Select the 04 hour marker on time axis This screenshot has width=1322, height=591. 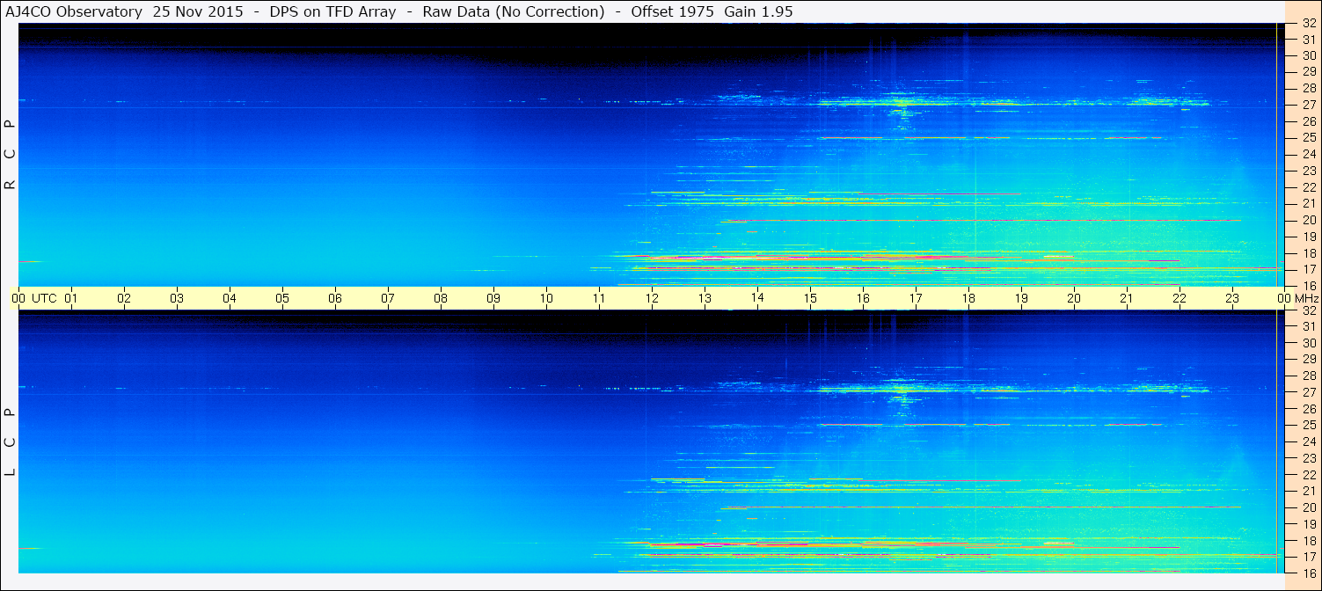[x=230, y=298]
